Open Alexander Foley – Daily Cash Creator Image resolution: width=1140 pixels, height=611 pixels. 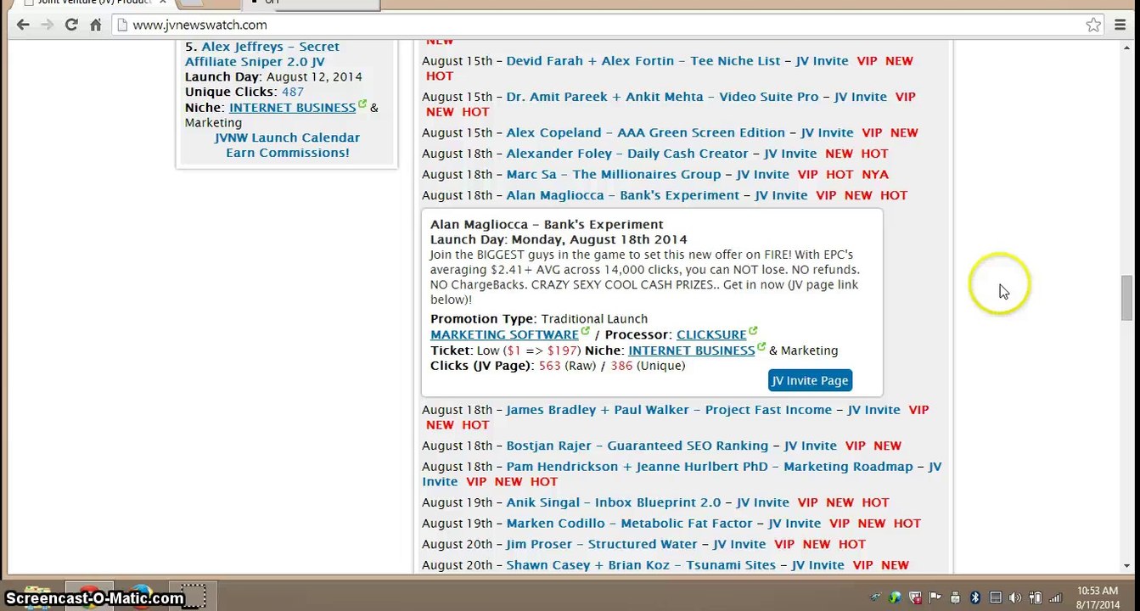627,154
